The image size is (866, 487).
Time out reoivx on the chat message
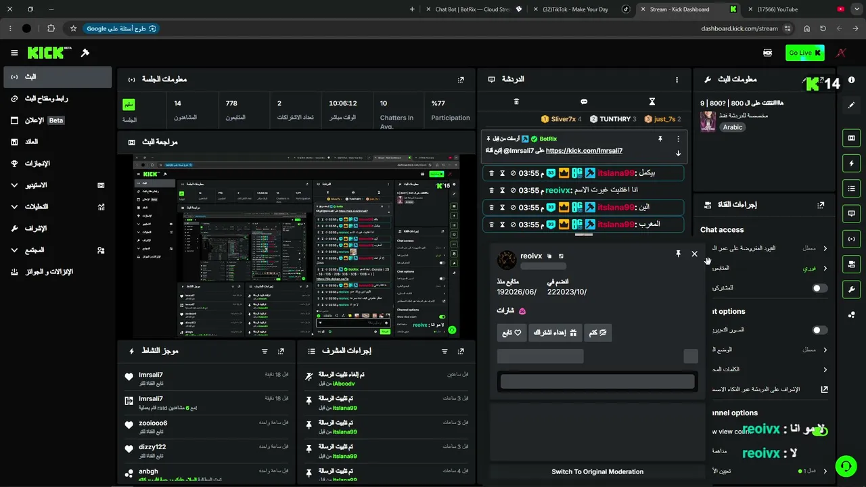pos(502,191)
